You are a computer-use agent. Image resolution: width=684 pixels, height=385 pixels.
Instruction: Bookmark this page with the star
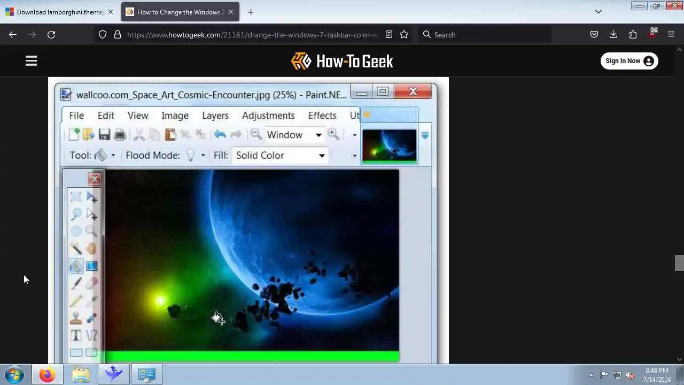[x=404, y=34]
